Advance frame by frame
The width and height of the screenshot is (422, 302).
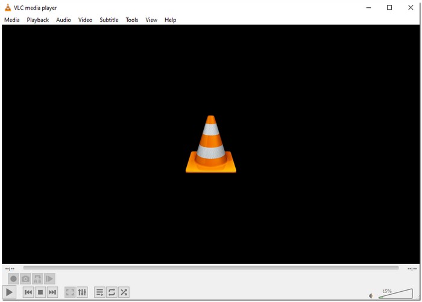tap(49, 279)
